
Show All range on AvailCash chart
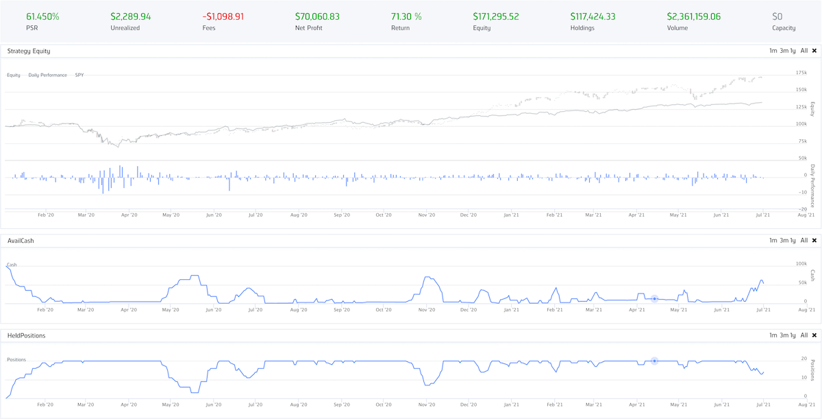pyautogui.click(x=804, y=241)
